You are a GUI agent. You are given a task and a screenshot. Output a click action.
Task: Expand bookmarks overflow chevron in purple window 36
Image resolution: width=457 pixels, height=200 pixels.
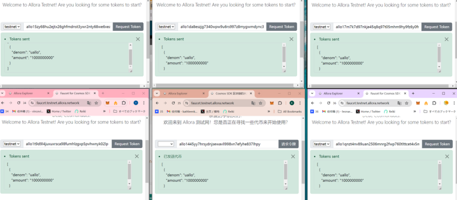pyautogui.click(x=415, y=111)
